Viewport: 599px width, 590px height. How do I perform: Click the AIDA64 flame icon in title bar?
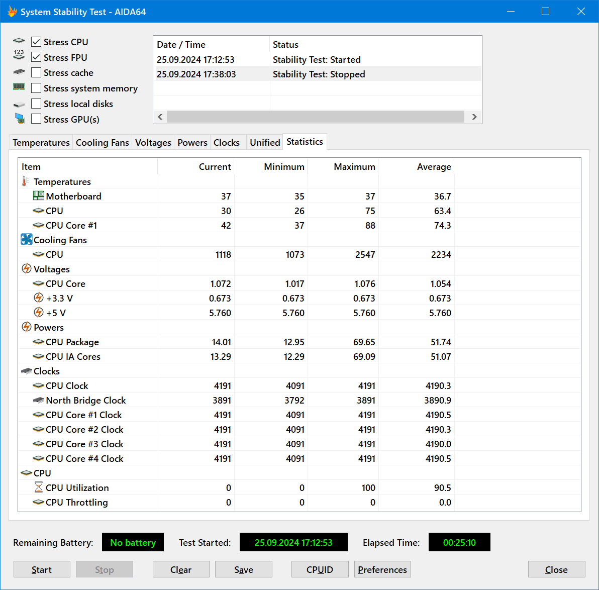click(12, 12)
